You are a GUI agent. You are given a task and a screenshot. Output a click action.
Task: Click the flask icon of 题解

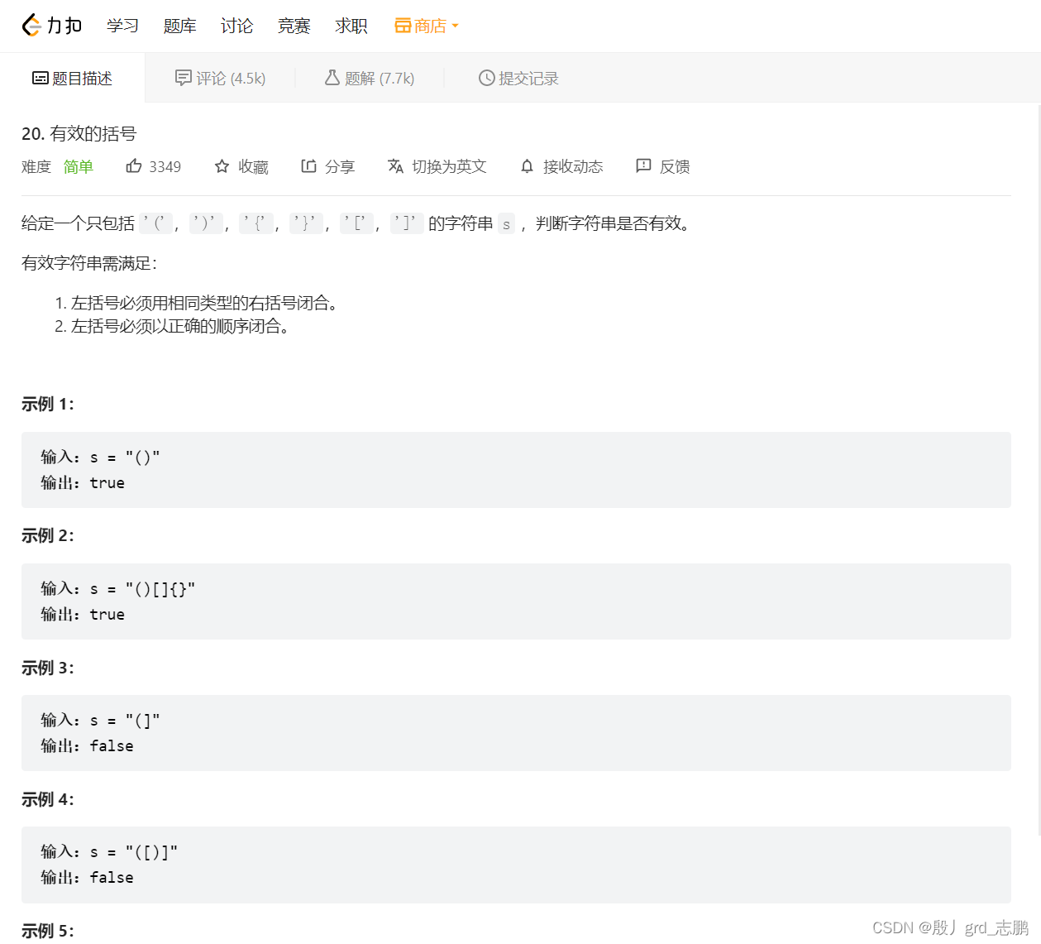tap(332, 78)
